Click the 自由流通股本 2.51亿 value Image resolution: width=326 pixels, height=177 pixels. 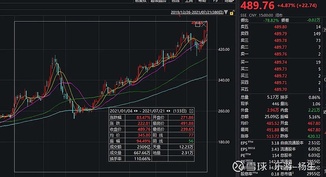tap(314, 143)
